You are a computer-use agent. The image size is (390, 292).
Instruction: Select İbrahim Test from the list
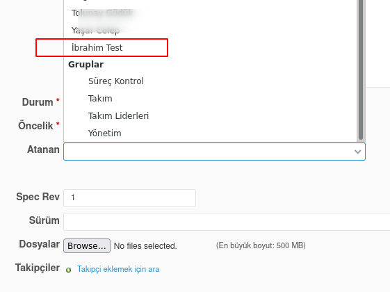[x=97, y=47]
